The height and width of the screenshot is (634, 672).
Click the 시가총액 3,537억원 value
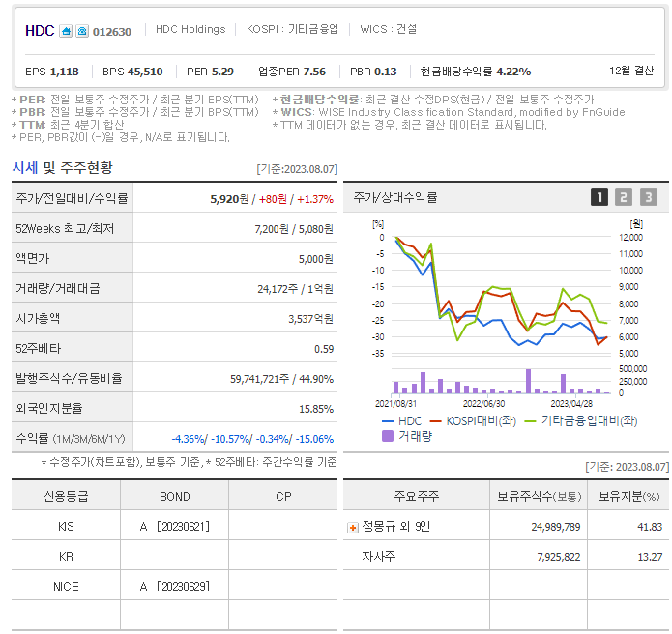point(310,319)
